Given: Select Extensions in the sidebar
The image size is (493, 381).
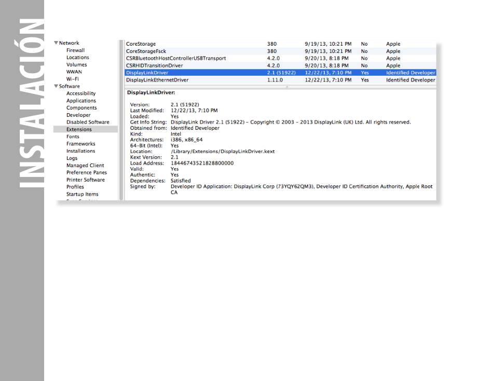Looking at the screenshot, I should click(79, 129).
